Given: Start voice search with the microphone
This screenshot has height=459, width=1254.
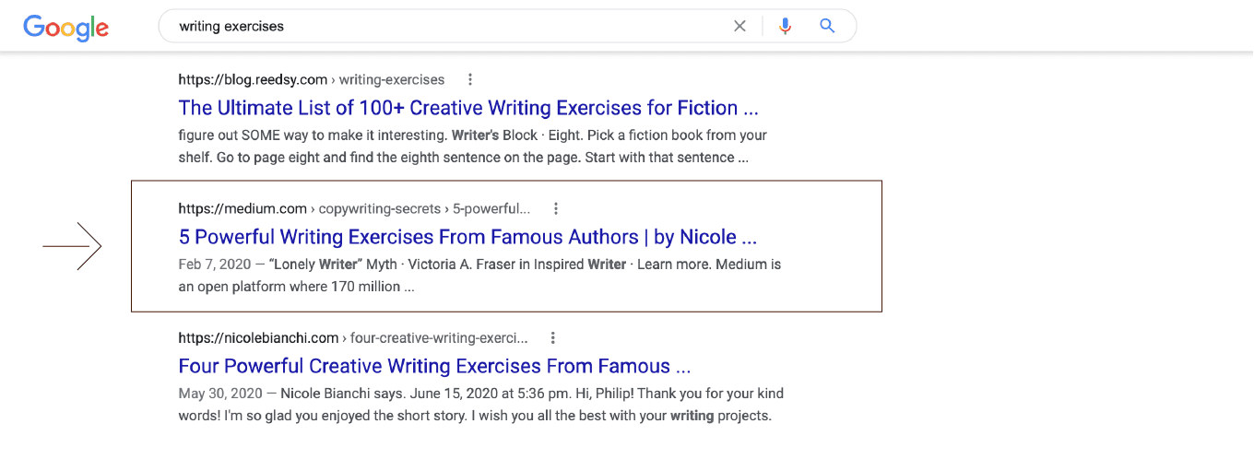Looking at the screenshot, I should pyautogui.click(x=785, y=26).
